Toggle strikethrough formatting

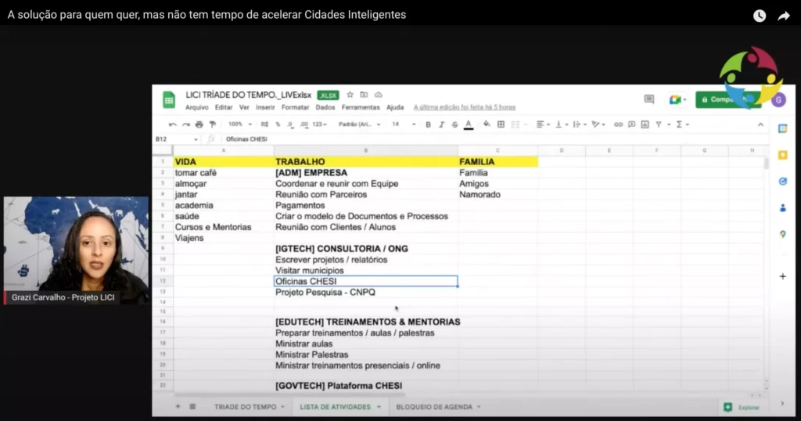tap(454, 124)
